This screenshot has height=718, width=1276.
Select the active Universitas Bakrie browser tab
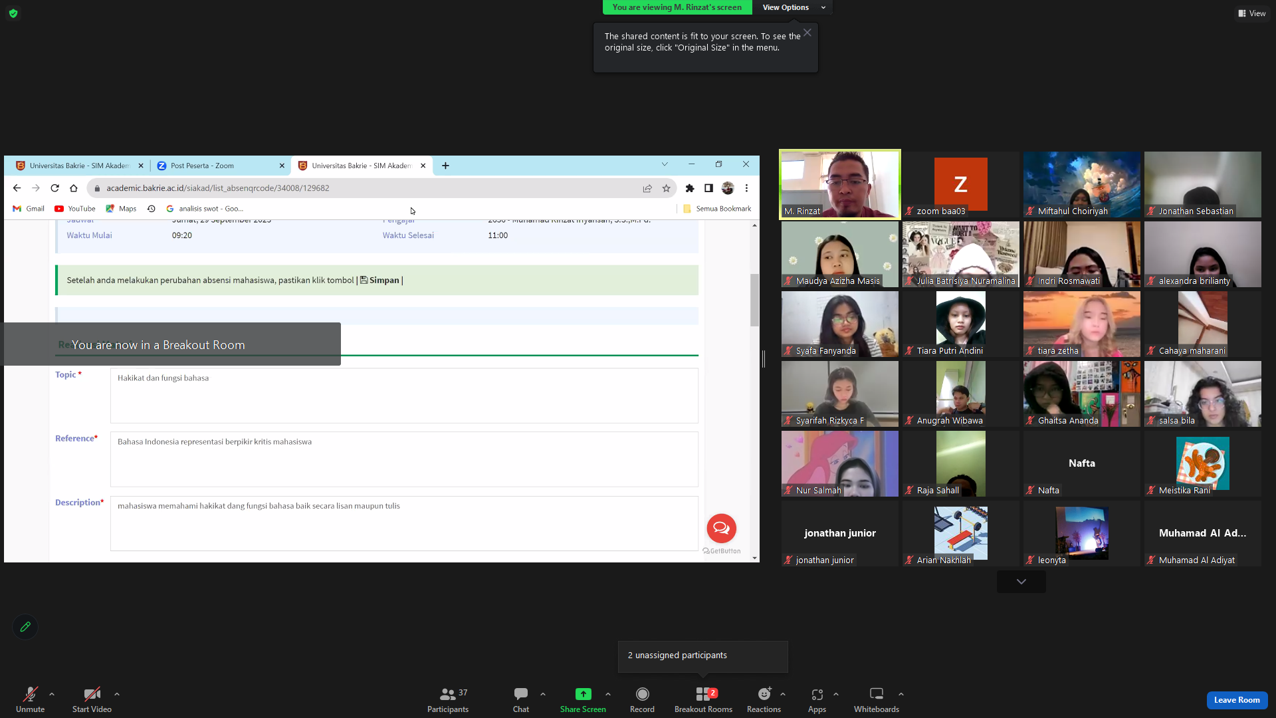click(361, 166)
